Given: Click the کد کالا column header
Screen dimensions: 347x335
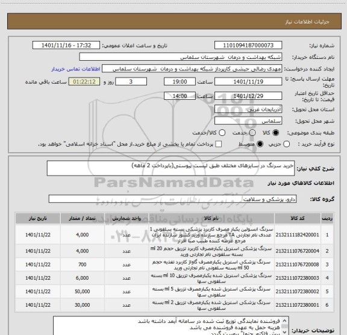Looking at the screenshot, I should pos(298,218).
